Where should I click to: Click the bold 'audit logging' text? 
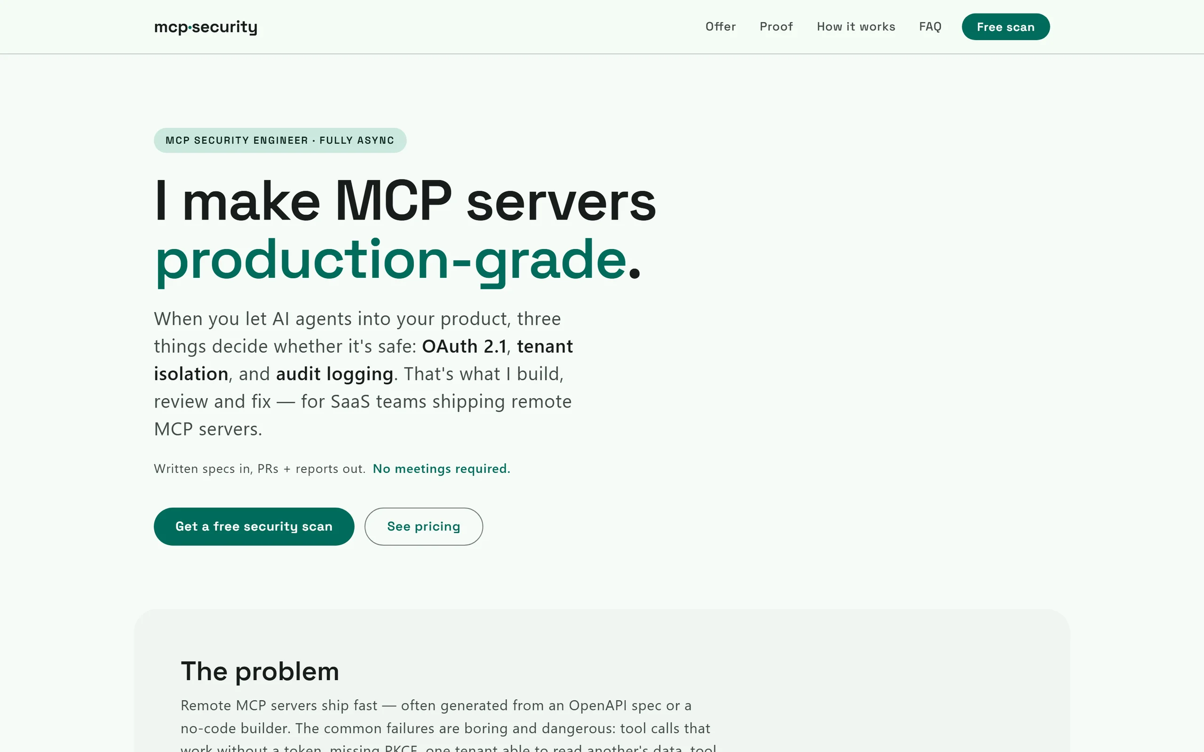(334, 374)
